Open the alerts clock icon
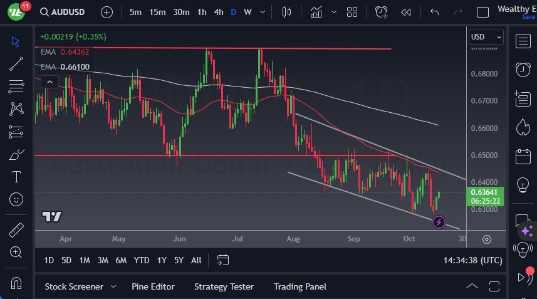The image size is (537, 299). (x=523, y=69)
